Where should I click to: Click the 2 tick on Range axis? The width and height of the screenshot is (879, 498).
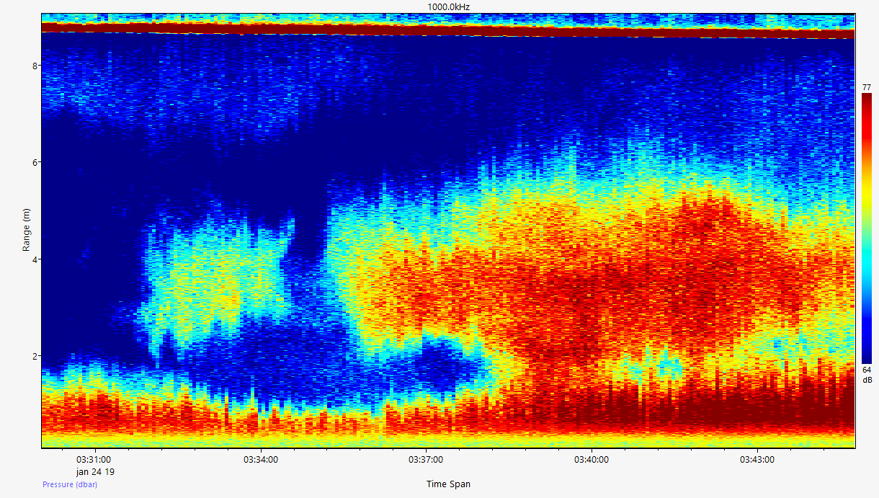(35, 356)
